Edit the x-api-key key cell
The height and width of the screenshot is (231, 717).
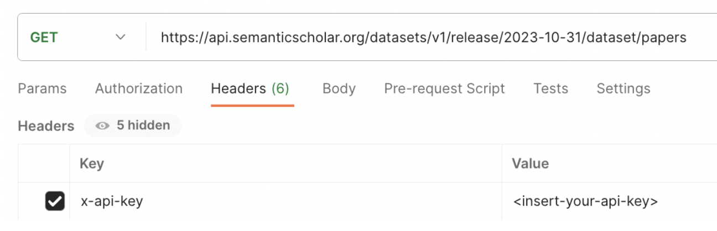click(285, 202)
